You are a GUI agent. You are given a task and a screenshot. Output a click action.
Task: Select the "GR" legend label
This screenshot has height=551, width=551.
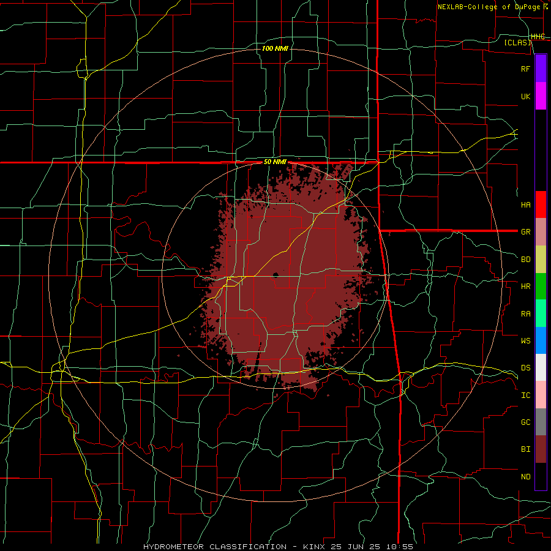[x=525, y=231]
